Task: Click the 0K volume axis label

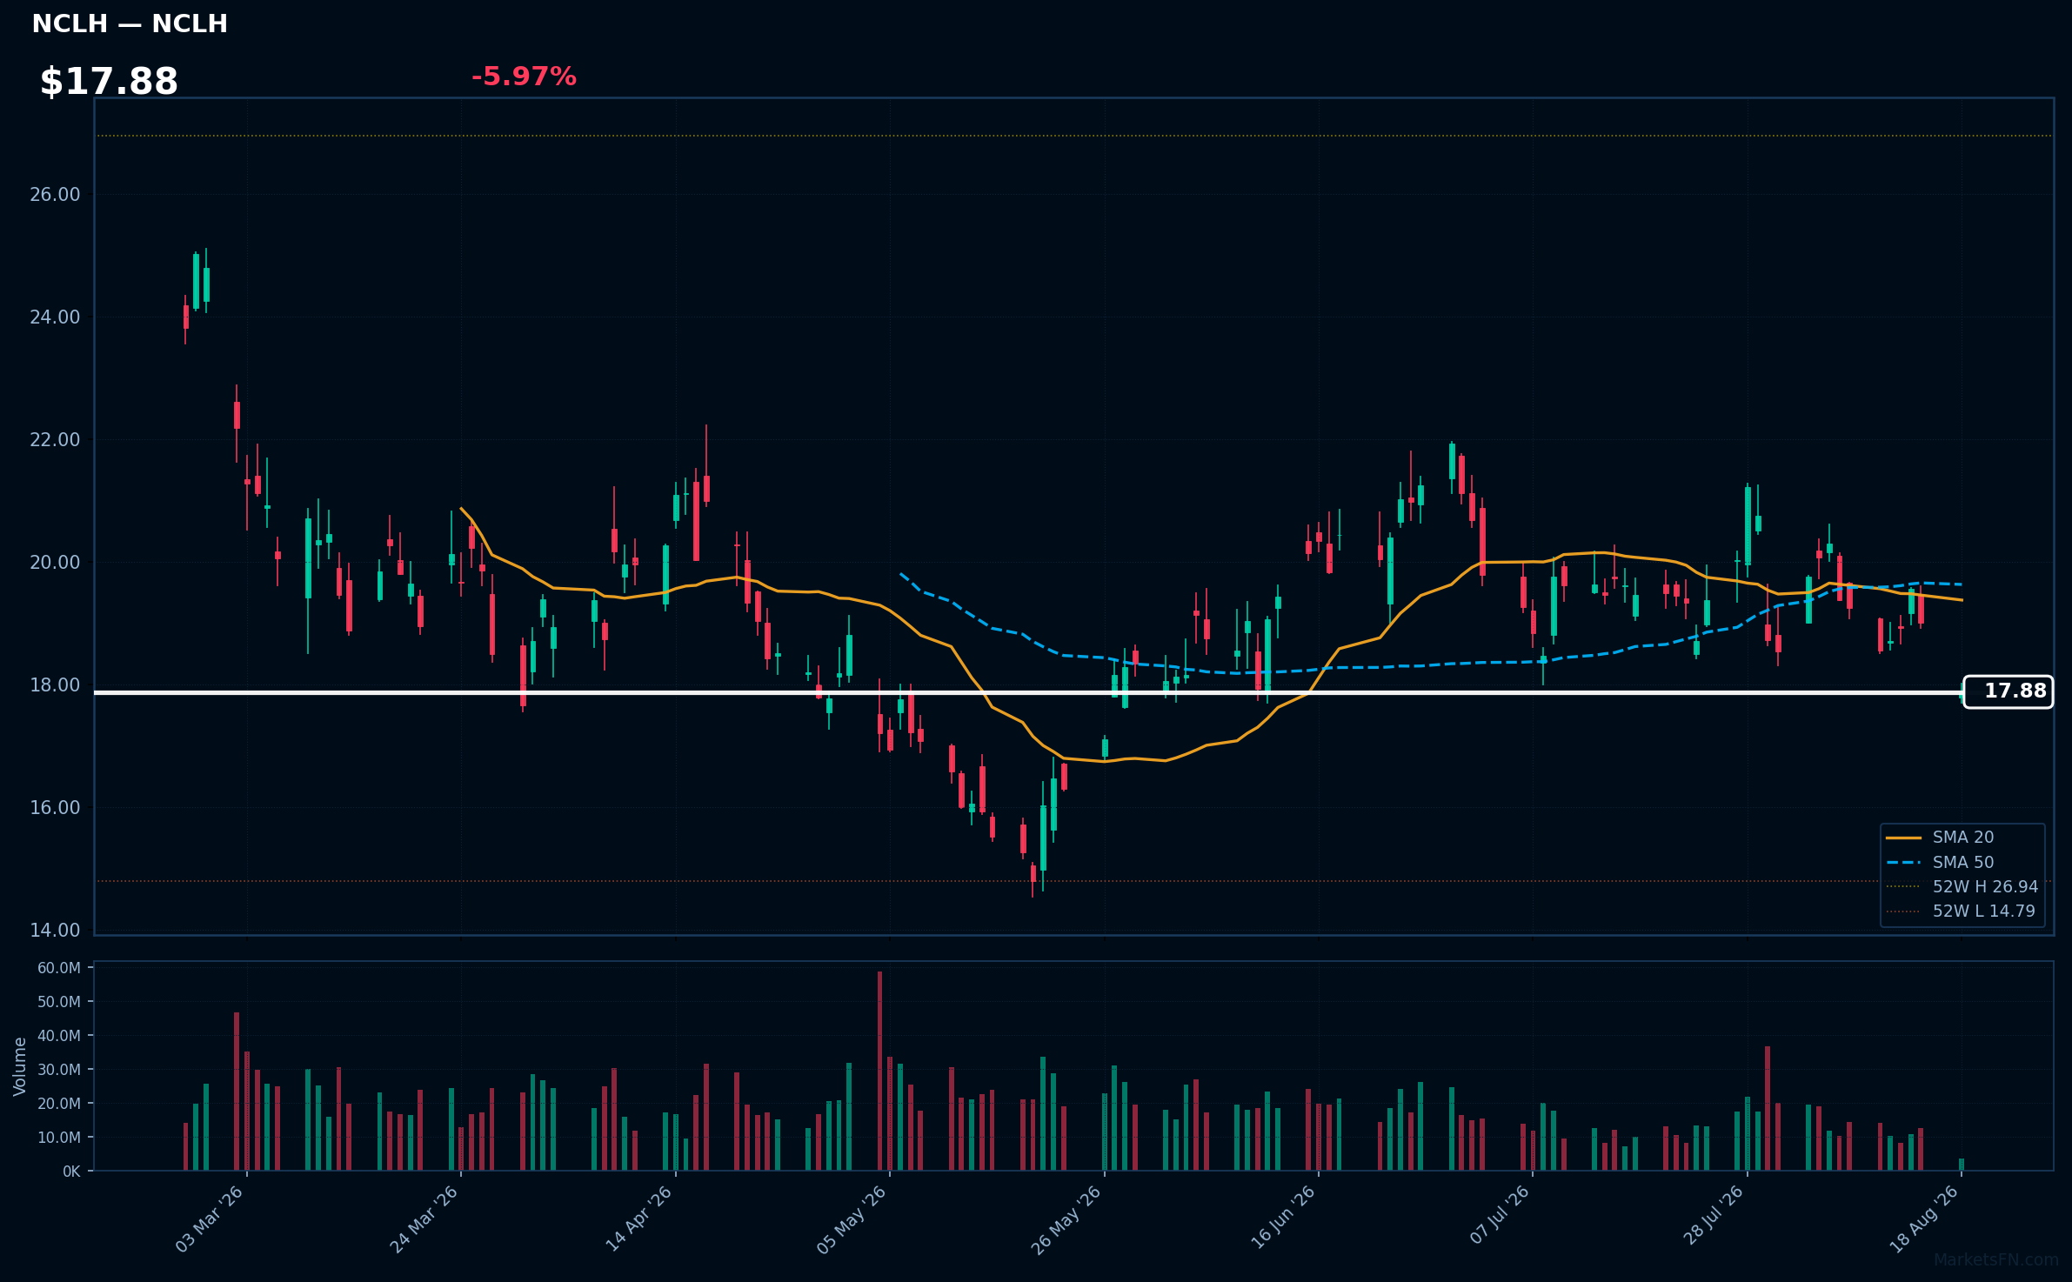Action: 71,1172
